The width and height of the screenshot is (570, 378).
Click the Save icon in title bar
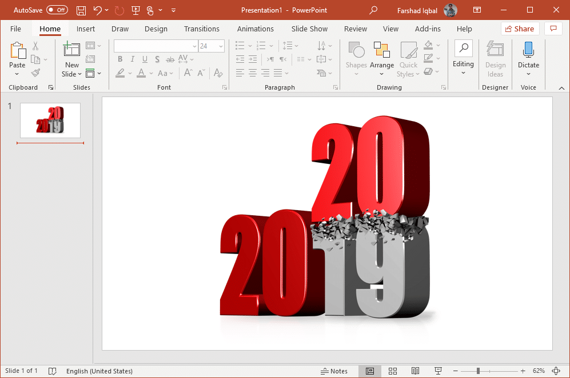[x=81, y=10]
